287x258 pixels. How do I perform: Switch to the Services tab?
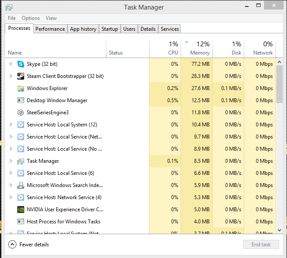170,29
